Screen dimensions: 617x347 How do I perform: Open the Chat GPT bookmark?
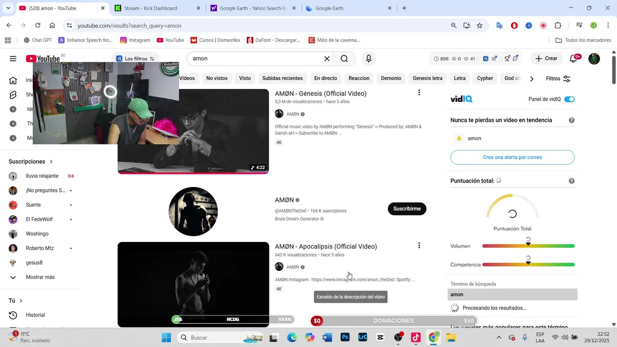(38, 40)
